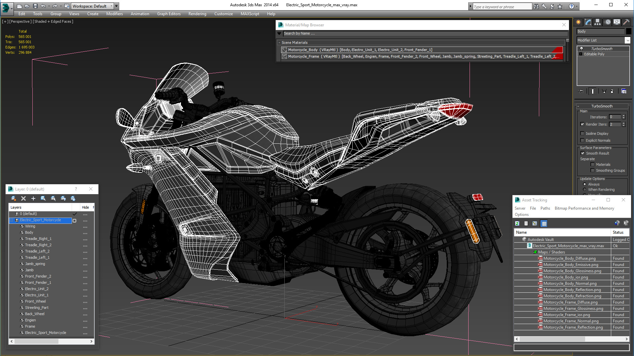This screenshot has height=356, width=634.
Task: Open the Utilities hammer panel tab
Action: point(626,22)
